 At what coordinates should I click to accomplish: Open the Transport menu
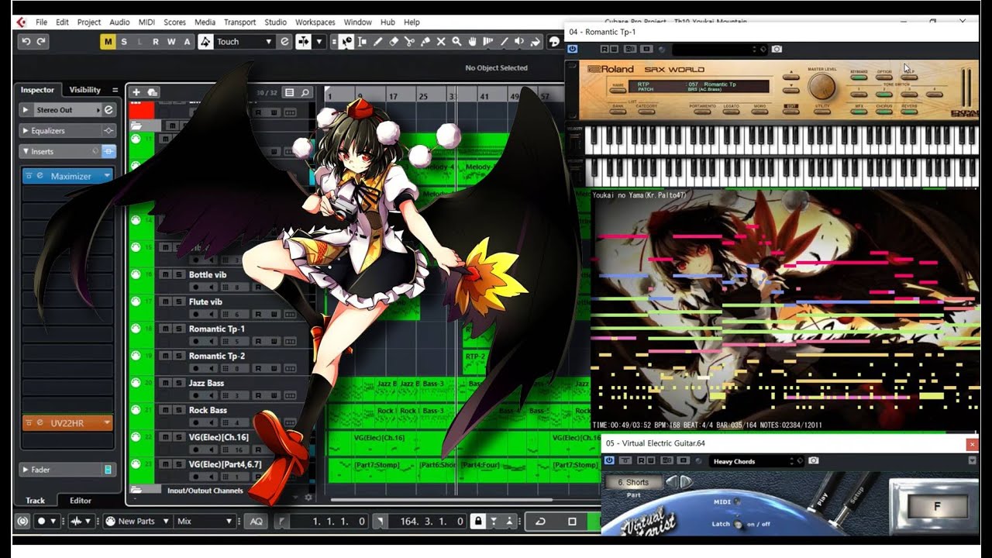[240, 22]
